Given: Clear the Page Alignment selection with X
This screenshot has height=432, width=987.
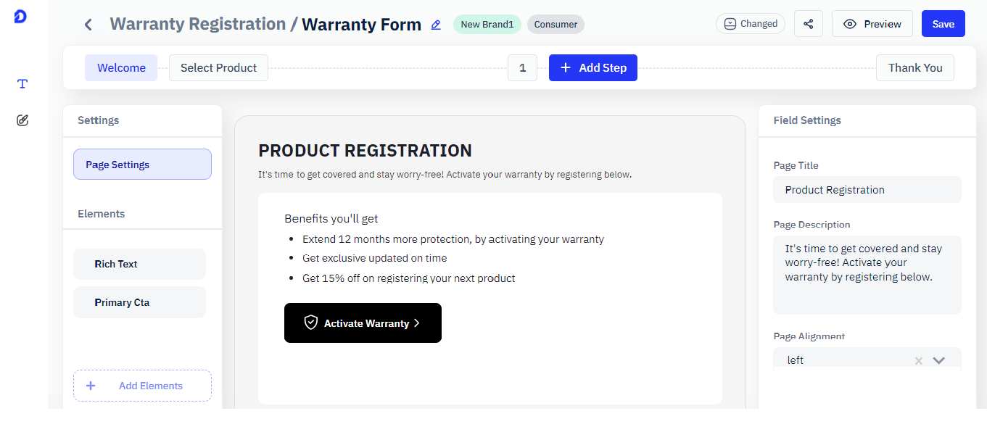Looking at the screenshot, I should pos(919,361).
